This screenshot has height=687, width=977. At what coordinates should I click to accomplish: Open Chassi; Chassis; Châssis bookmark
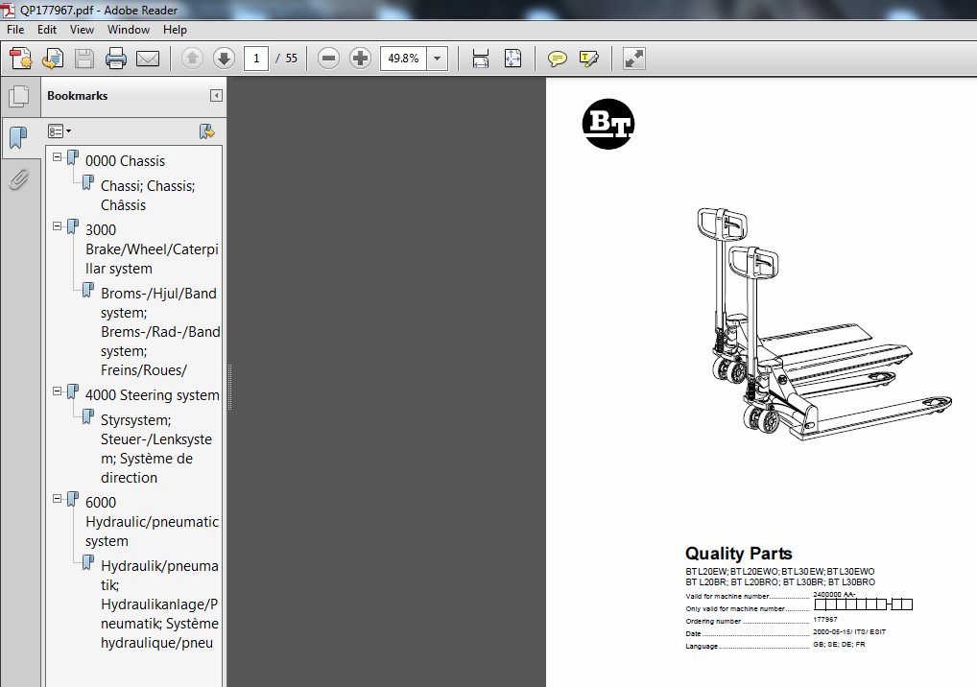click(149, 196)
